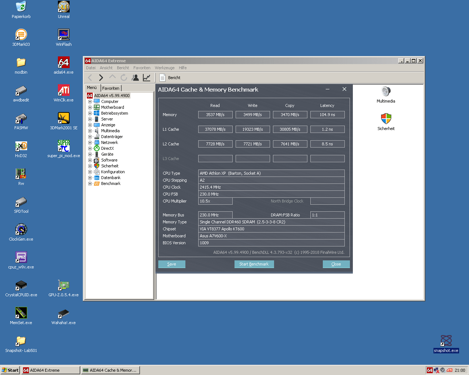
Task: Click the Close button in benchmark dialog
Action: tap(336, 264)
